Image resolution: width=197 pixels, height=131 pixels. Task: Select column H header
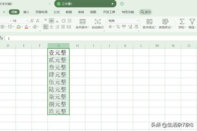[x=77, y=46]
